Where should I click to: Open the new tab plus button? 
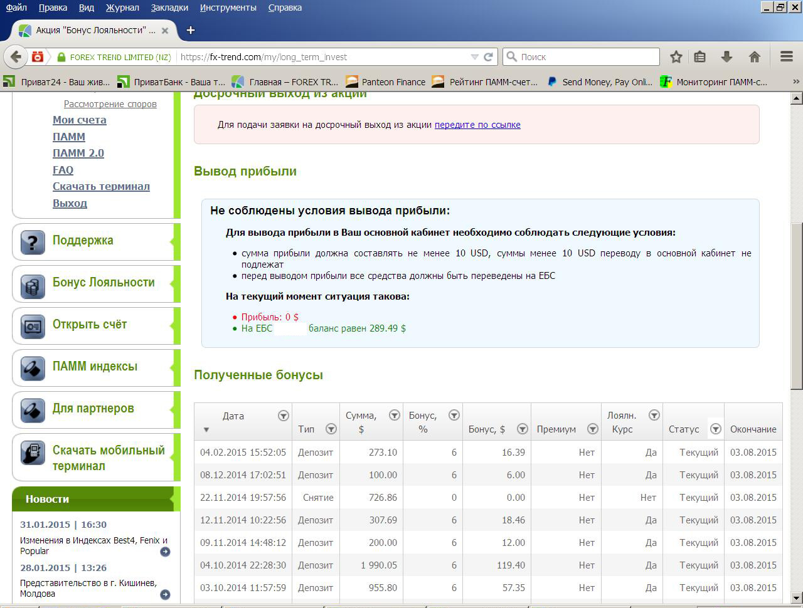(191, 30)
